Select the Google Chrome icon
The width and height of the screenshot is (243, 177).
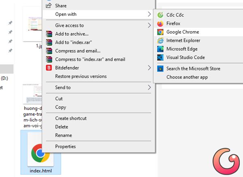click(x=160, y=32)
